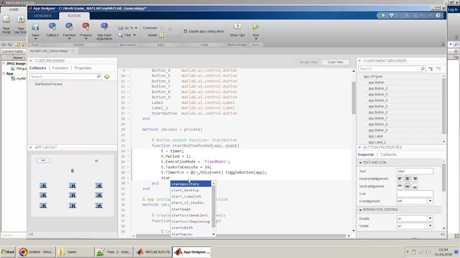Select starepository from the autocomplete list
Image resolution: width=460 pixels, height=258 pixels.
pyautogui.click(x=191, y=184)
